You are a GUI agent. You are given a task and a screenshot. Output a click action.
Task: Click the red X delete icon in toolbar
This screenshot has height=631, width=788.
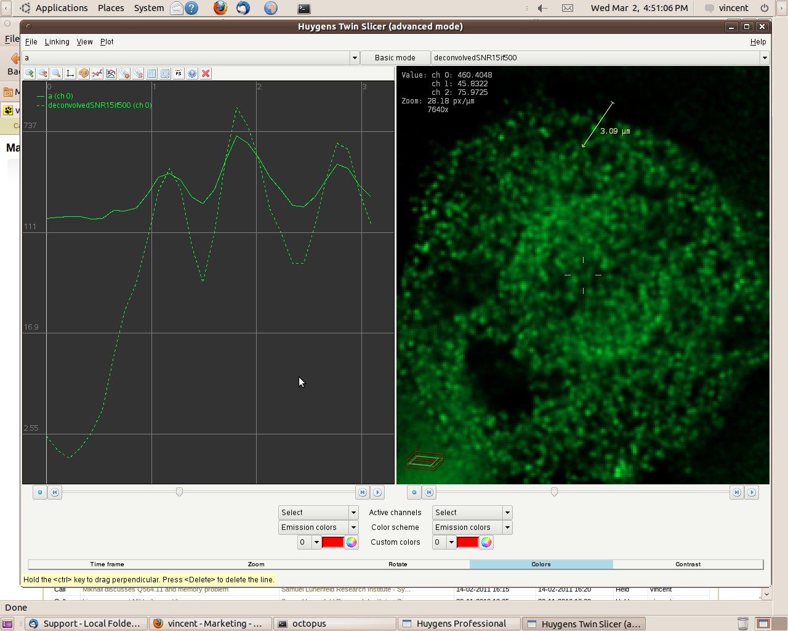[206, 73]
